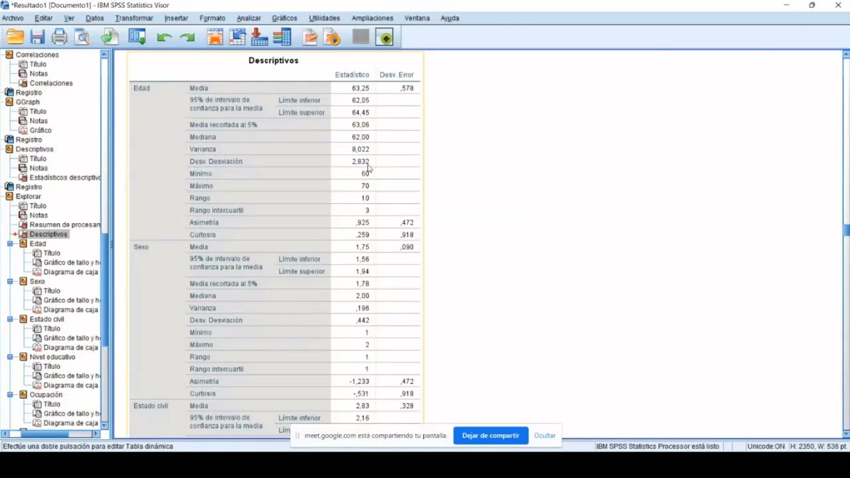Collapse the Nivel educativo outline node
The height and width of the screenshot is (478, 850).
click(x=10, y=357)
